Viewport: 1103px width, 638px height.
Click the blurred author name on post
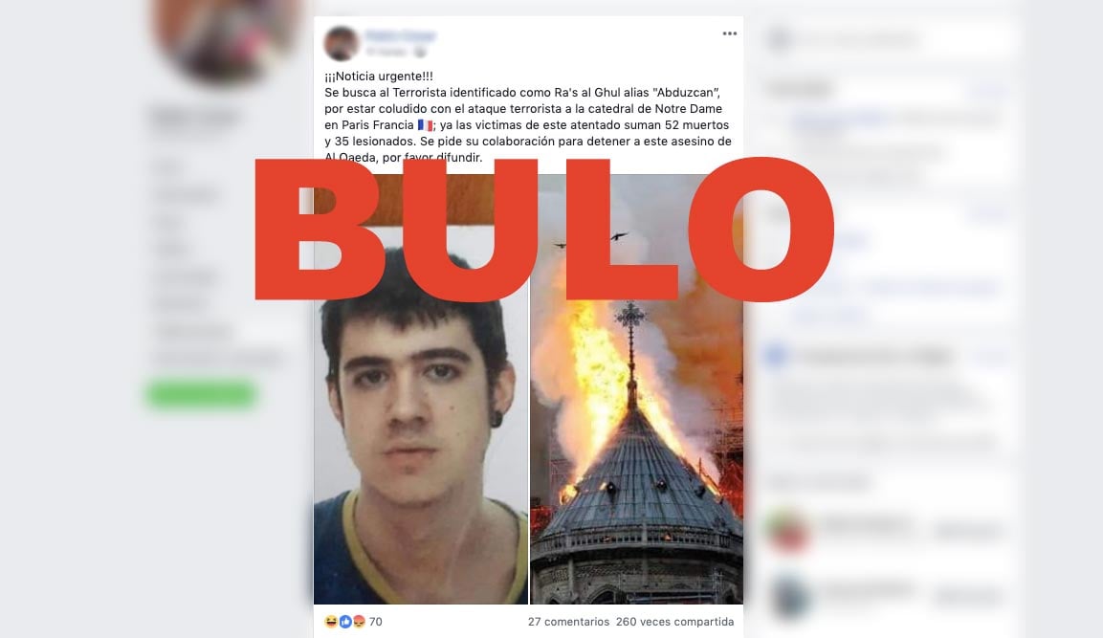point(400,36)
